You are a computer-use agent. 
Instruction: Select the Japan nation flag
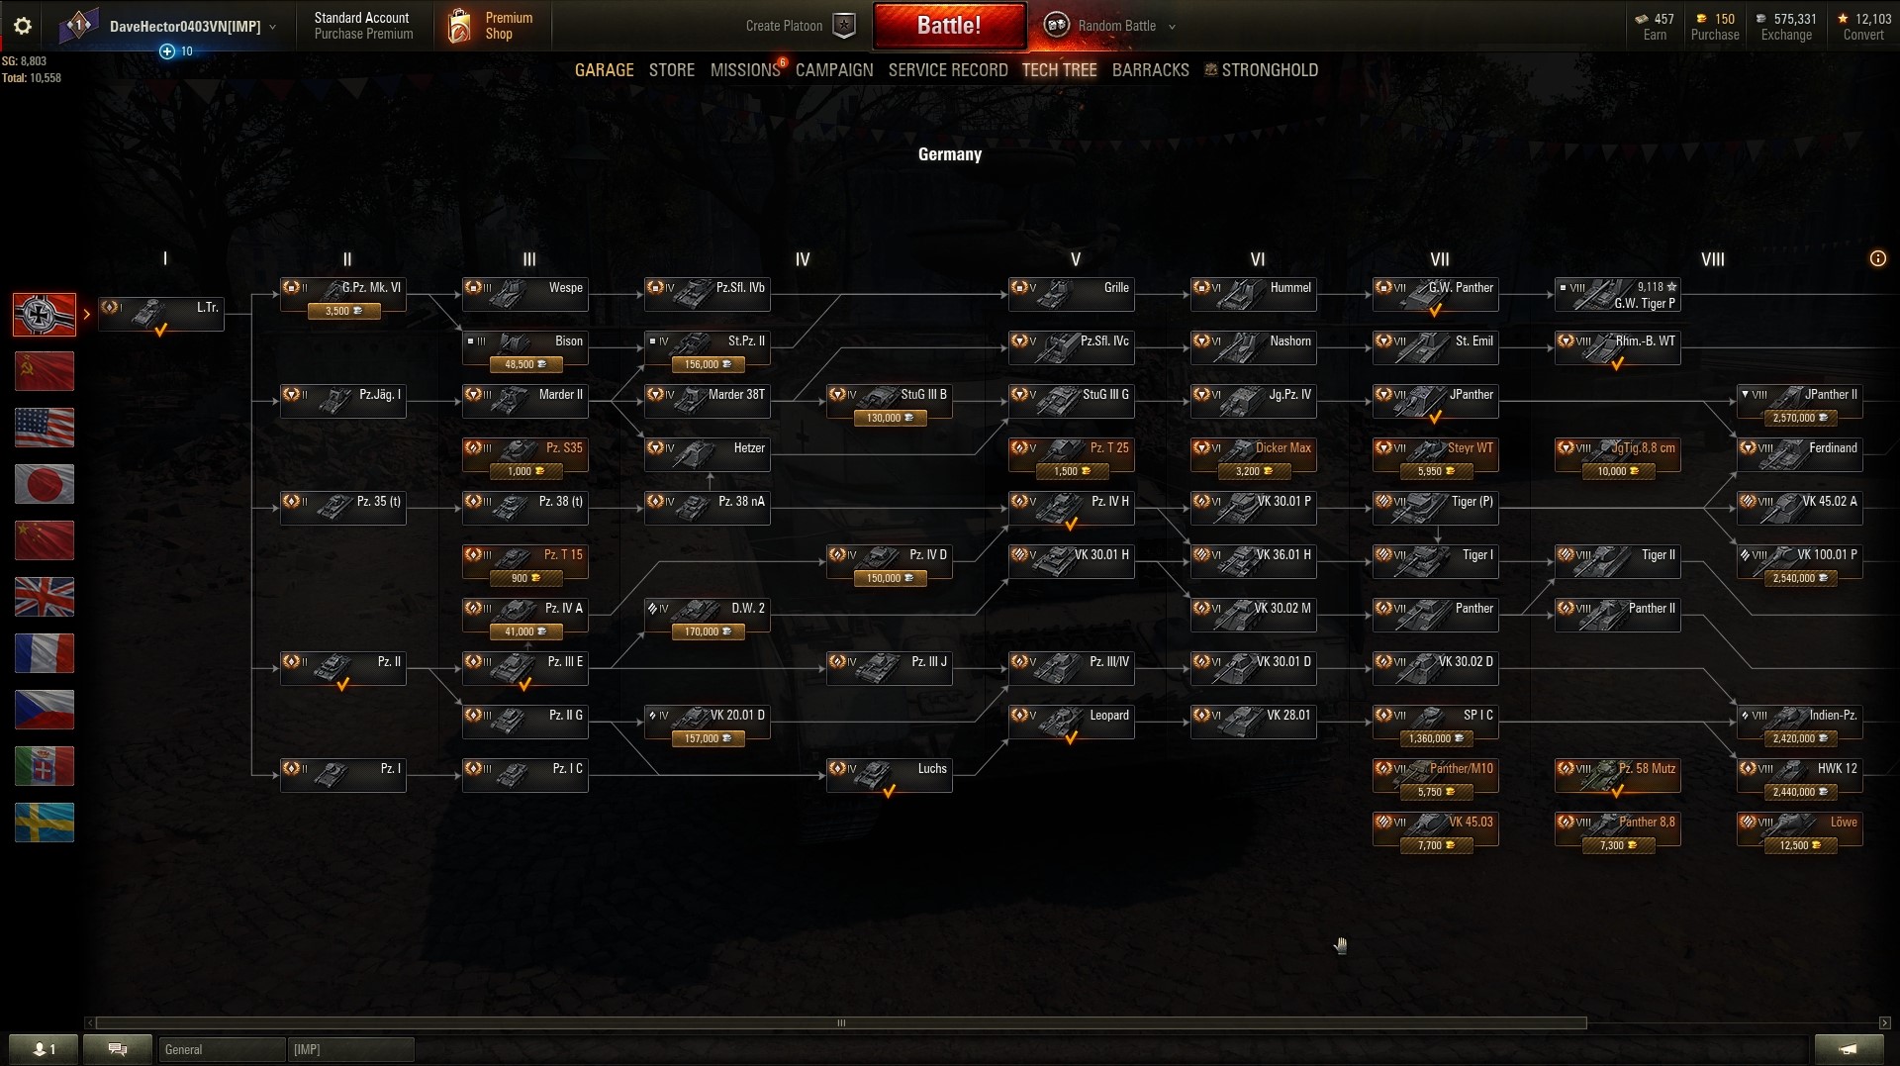pos(45,484)
